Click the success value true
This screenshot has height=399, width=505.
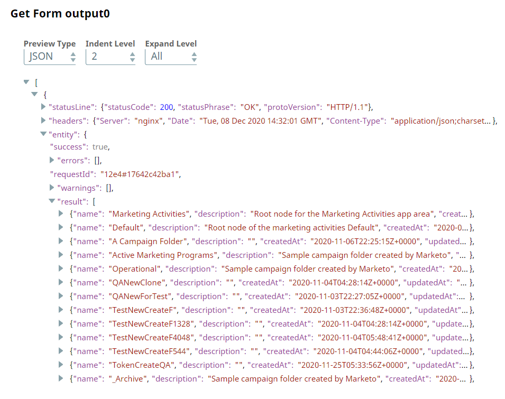pos(100,147)
